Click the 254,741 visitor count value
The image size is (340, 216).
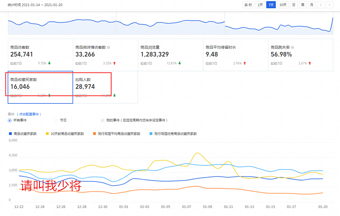(x=22, y=54)
